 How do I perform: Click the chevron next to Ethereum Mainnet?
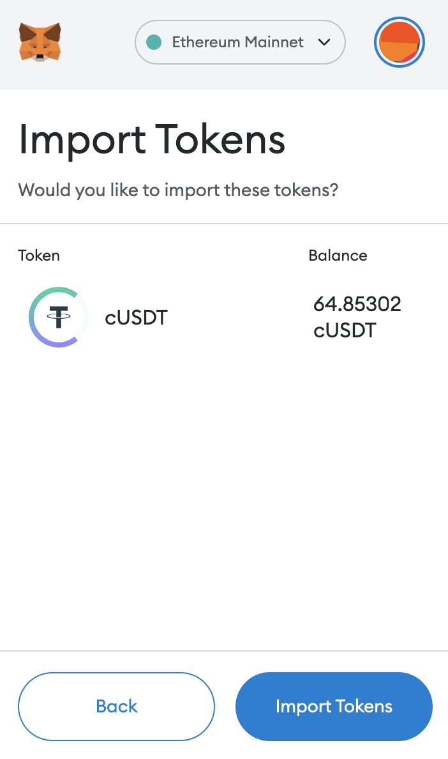pos(325,42)
